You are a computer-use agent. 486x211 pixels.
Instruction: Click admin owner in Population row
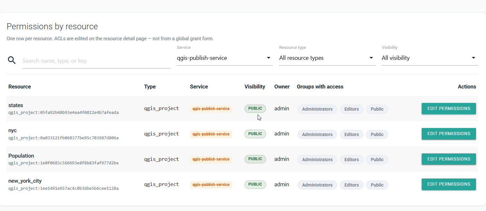coord(281,159)
